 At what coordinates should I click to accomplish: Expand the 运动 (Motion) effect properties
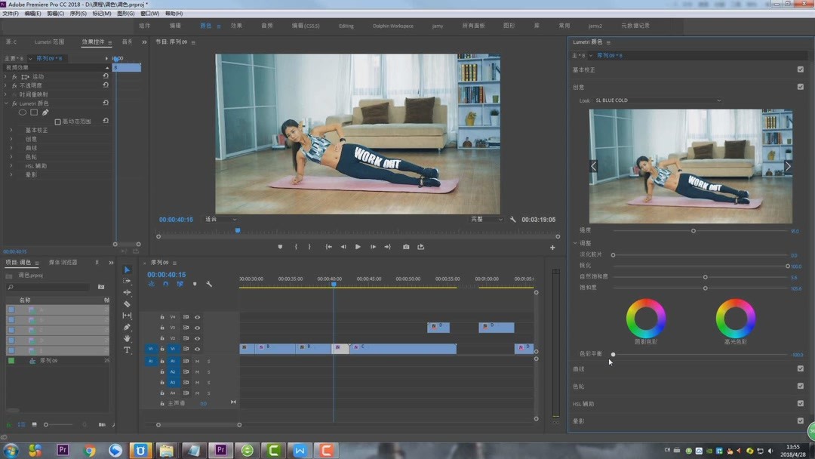[x=6, y=77]
